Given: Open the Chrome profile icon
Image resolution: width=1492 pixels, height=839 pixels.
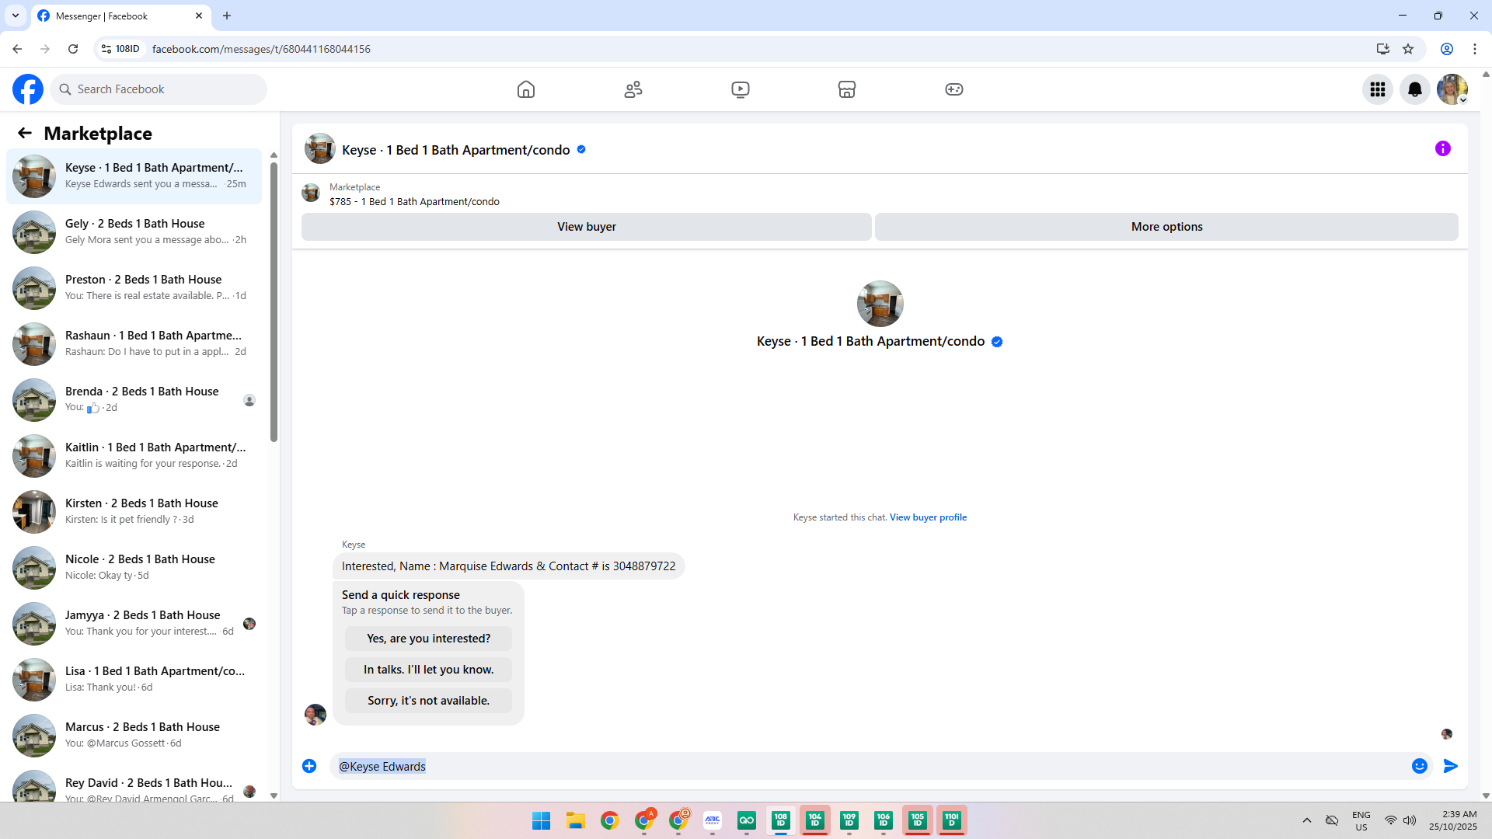Looking at the screenshot, I should [x=1447, y=49].
